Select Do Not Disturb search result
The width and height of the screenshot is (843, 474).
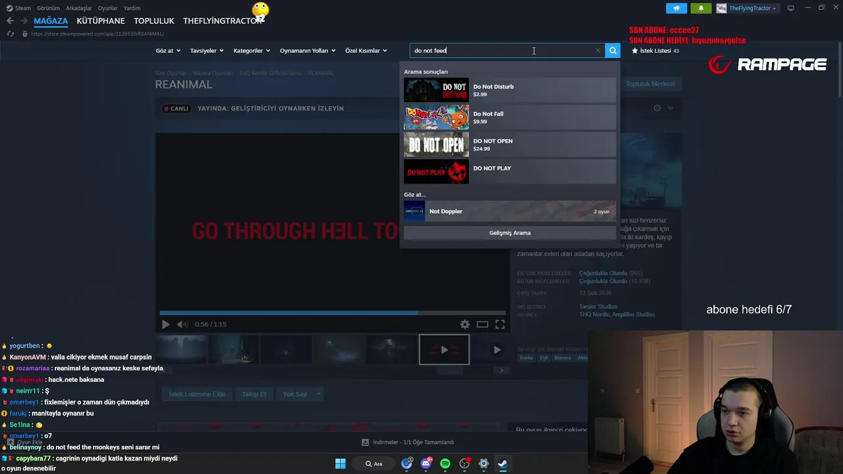point(510,90)
